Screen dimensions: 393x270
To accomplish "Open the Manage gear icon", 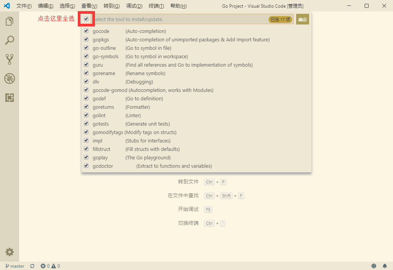I will [x=10, y=252].
